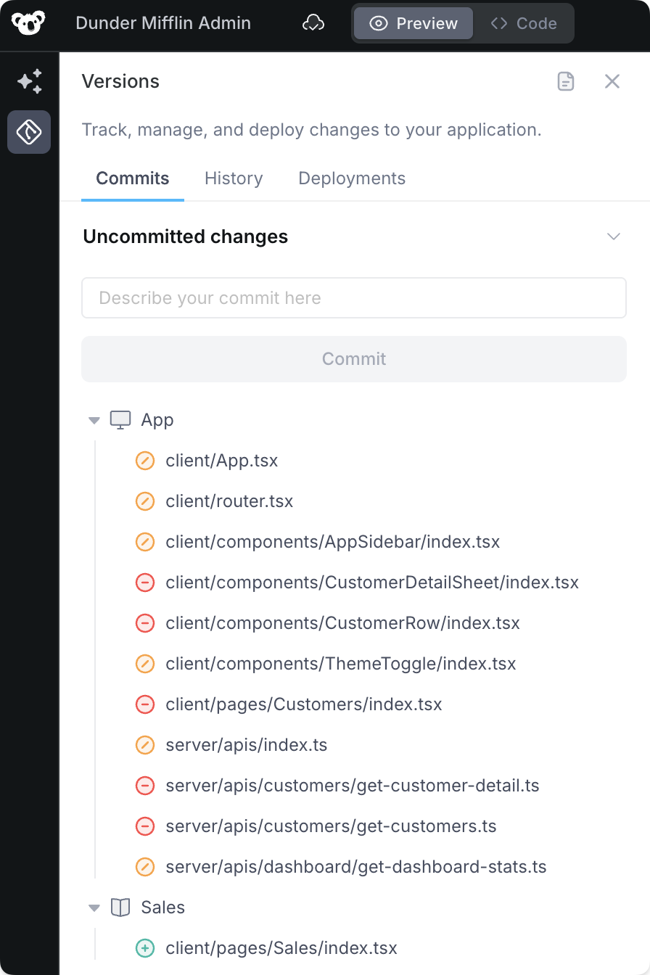This screenshot has width=650, height=975.
Task: Collapse the App file group
Action: pyautogui.click(x=94, y=420)
